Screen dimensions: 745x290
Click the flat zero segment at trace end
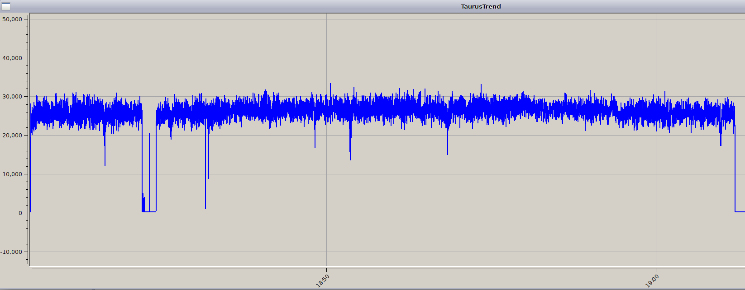pos(740,211)
